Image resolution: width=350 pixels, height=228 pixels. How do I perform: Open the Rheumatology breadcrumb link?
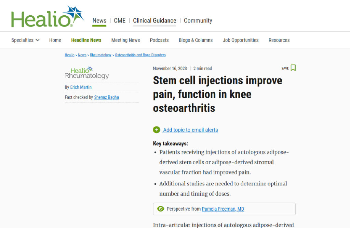click(x=100, y=55)
